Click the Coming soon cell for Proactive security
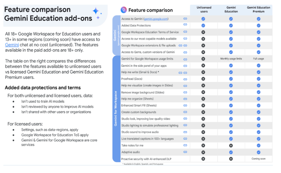 coord(259,159)
